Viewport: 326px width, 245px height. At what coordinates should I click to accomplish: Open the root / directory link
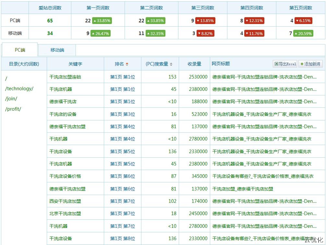click(x=6, y=79)
